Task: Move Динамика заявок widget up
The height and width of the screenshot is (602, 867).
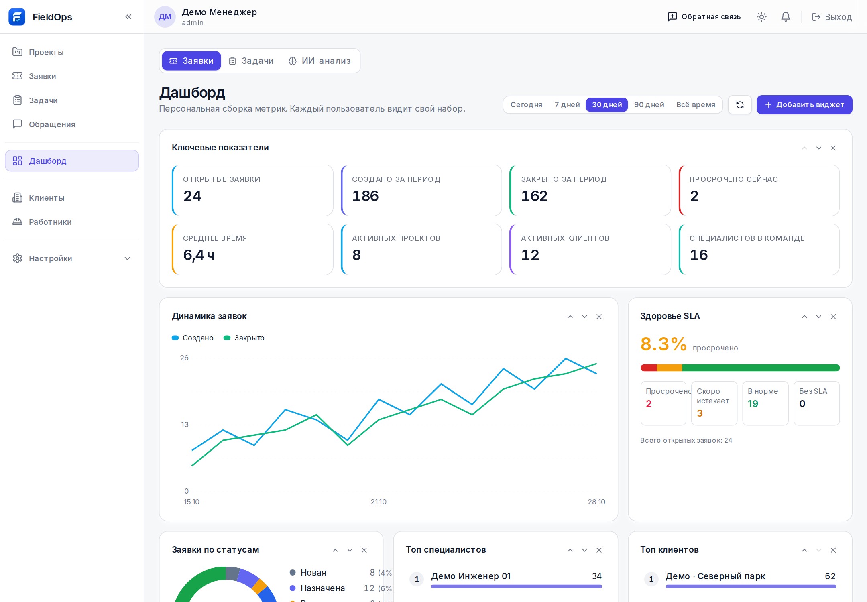Action: pyautogui.click(x=570, y=317)
